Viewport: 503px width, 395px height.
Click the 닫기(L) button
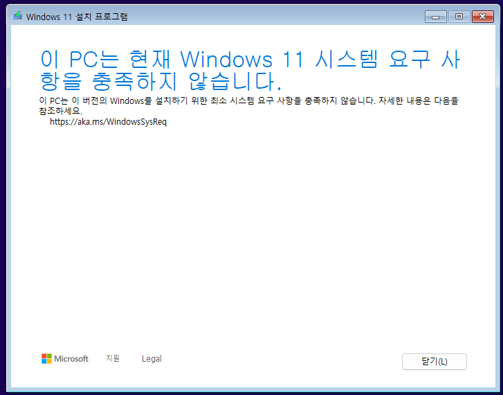(434, 362)
